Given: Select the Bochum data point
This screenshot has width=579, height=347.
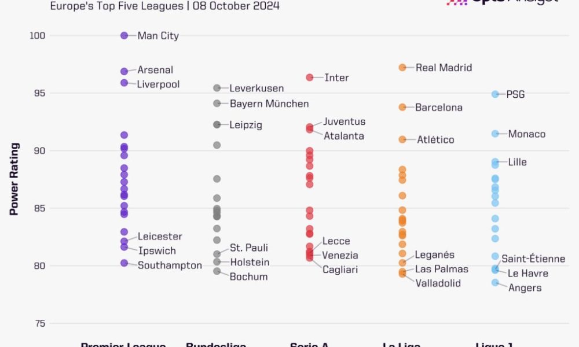Looking at the screenshot, I should (217, 271).
